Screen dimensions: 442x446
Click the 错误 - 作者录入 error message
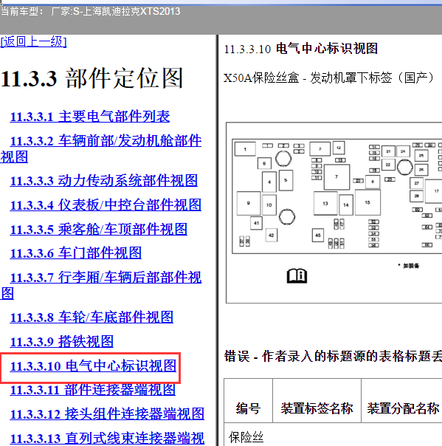333,356
